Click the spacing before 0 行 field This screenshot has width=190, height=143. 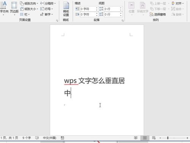[x=112, y=9]
